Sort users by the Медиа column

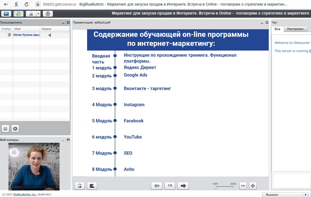(55, 29)
